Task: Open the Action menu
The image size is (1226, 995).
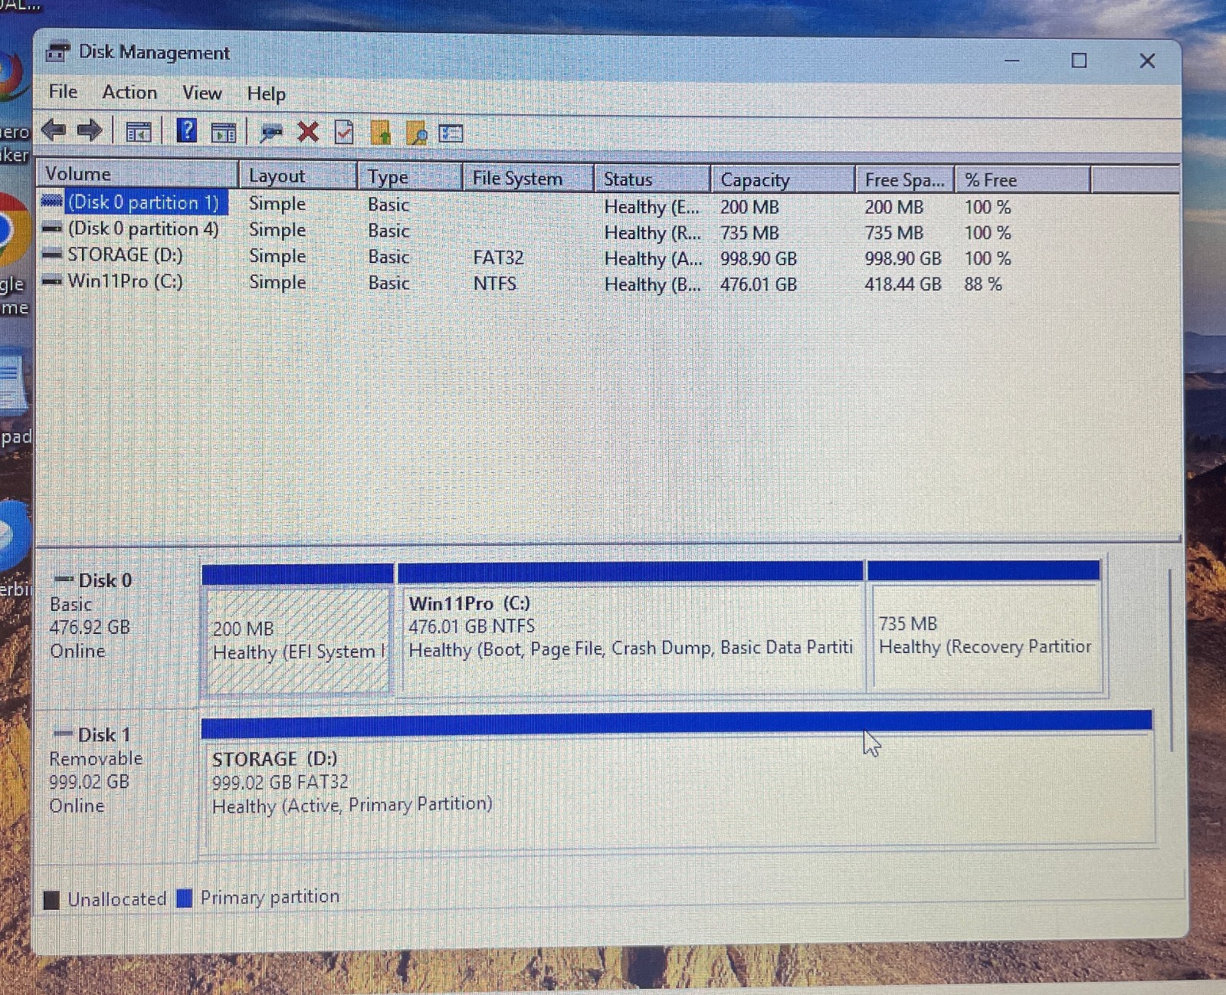Action: click(129, 92)
